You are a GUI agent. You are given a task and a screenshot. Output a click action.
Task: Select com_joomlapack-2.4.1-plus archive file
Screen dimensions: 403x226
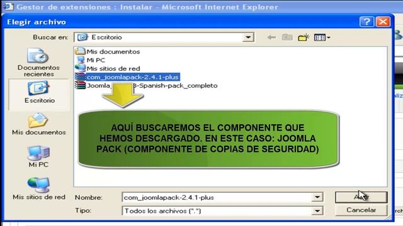pyautogui.click(x=127, y=77)
